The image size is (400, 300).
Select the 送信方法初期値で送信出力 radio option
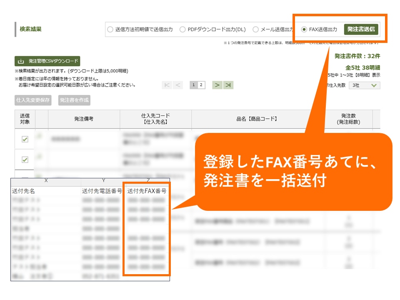pos(110,30)
